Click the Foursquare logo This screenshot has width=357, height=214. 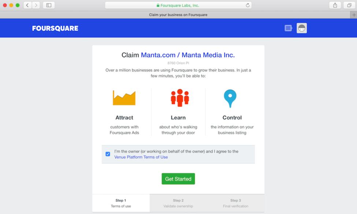55,28
